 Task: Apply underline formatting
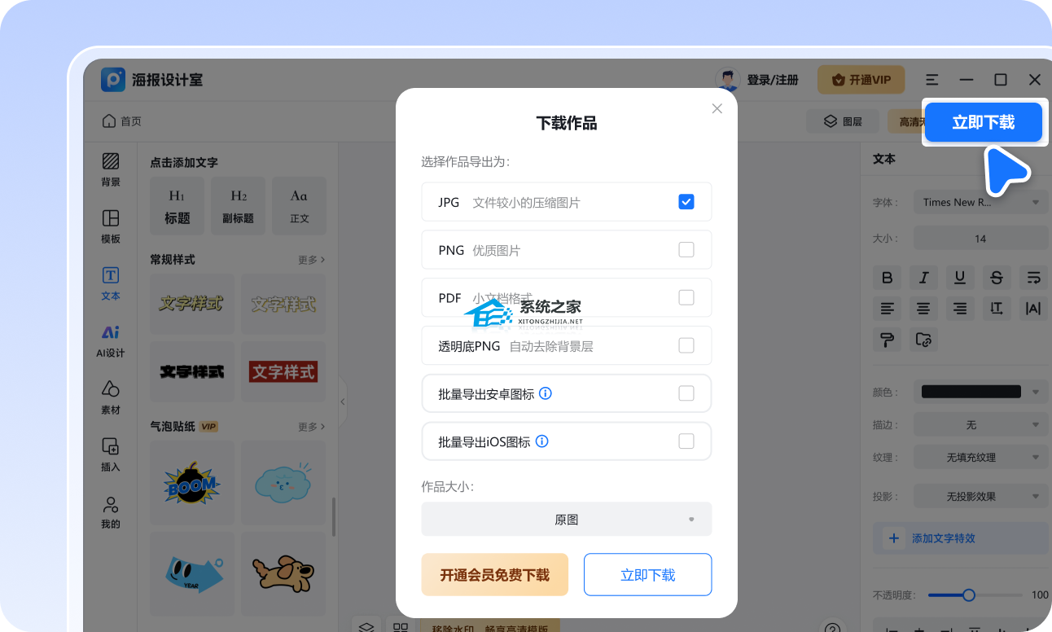click(961, 278)
